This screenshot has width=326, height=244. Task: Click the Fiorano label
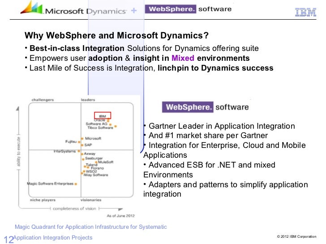(x=97, y=168)
